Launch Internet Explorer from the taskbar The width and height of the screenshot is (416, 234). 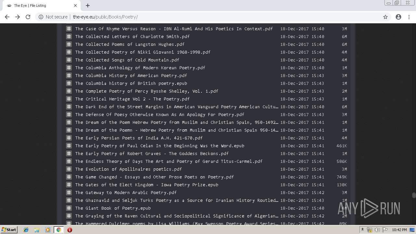tap(26, 230)
